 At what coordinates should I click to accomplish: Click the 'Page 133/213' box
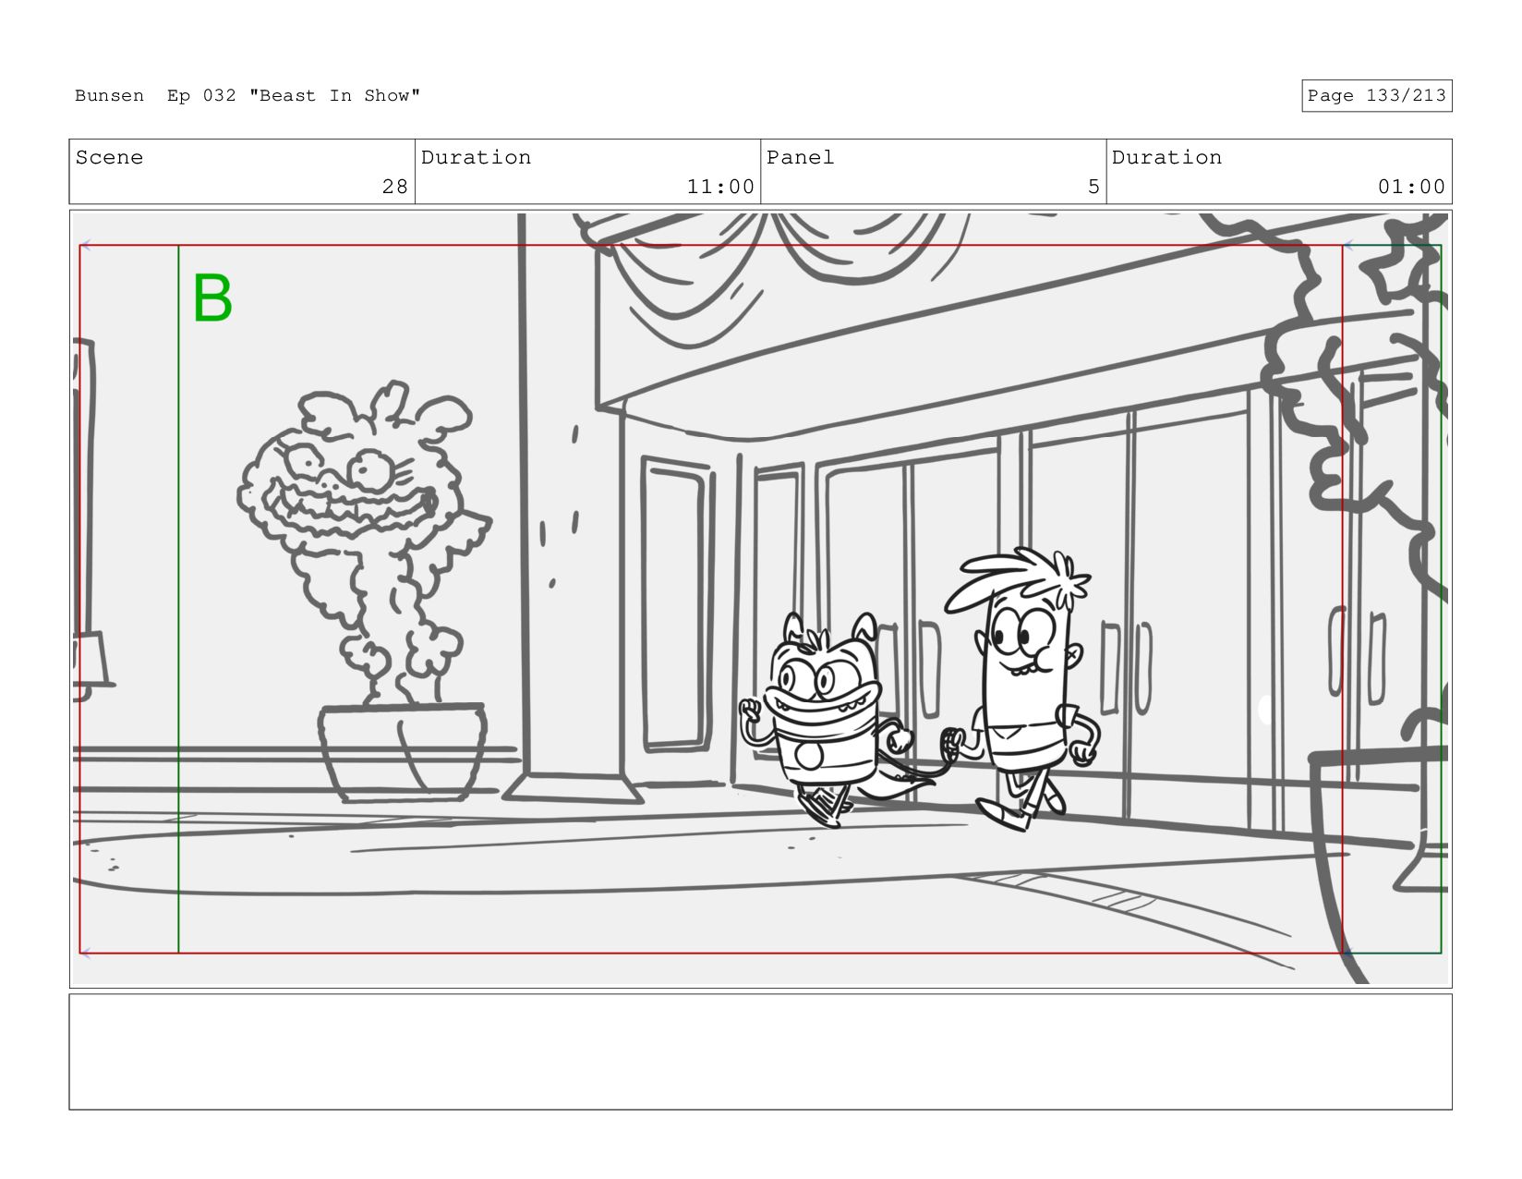pos(1376,96)
